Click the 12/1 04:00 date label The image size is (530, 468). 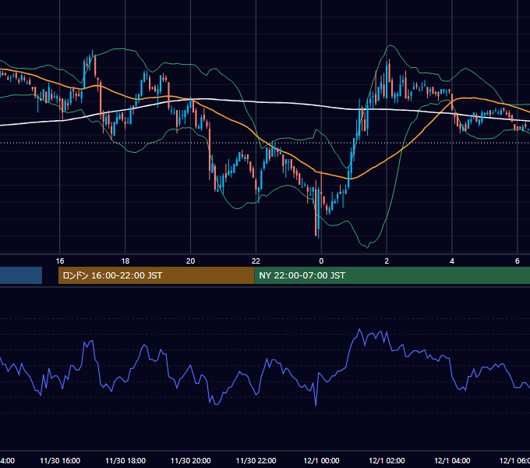coord(452,460)
